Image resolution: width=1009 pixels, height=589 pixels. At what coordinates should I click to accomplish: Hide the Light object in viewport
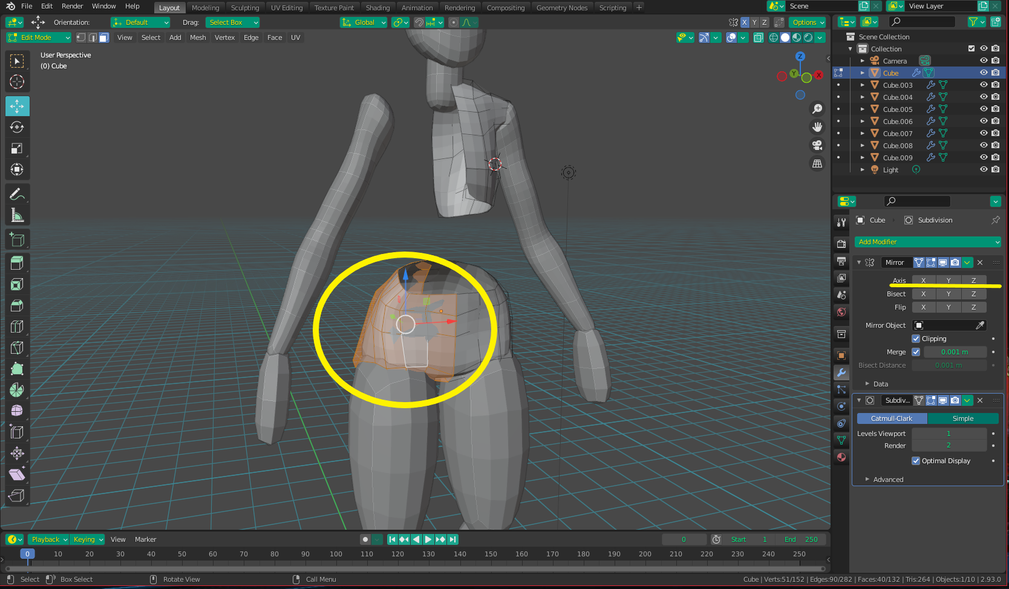pyautogui.click(x=984, y=169)
